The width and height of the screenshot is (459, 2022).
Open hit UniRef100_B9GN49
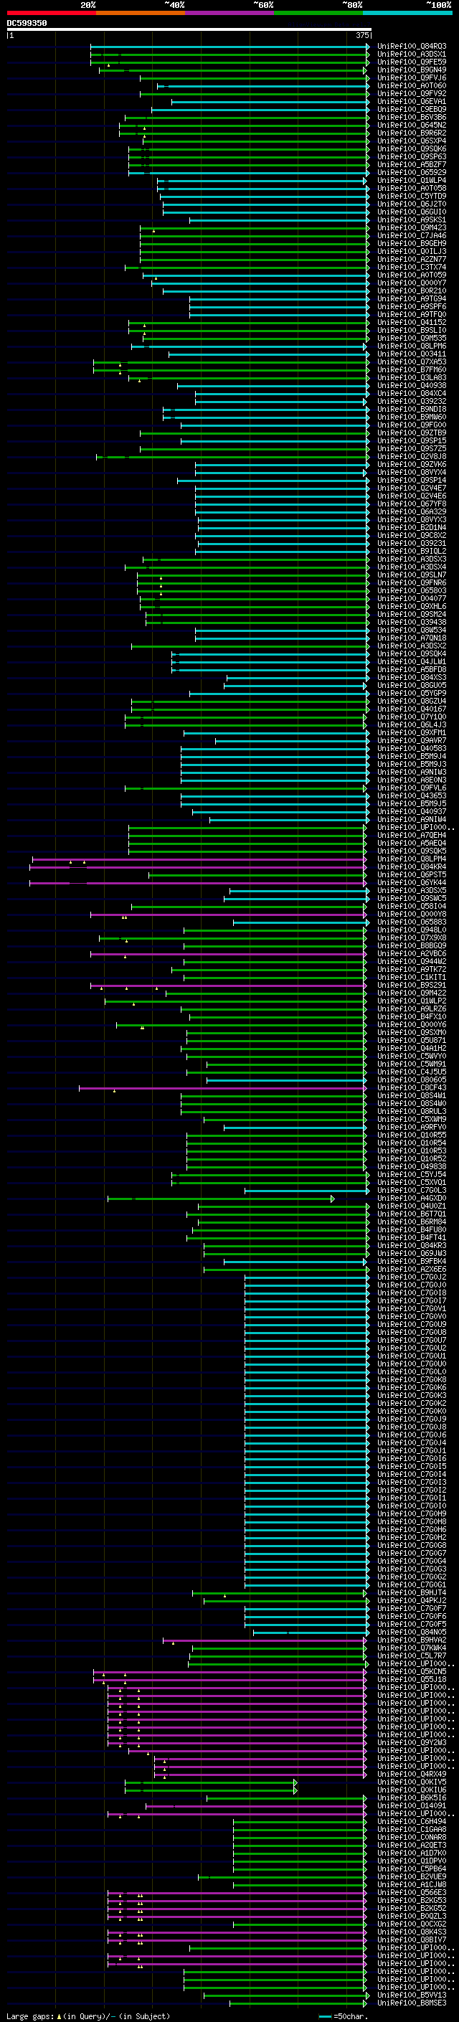tap(412, 70)
